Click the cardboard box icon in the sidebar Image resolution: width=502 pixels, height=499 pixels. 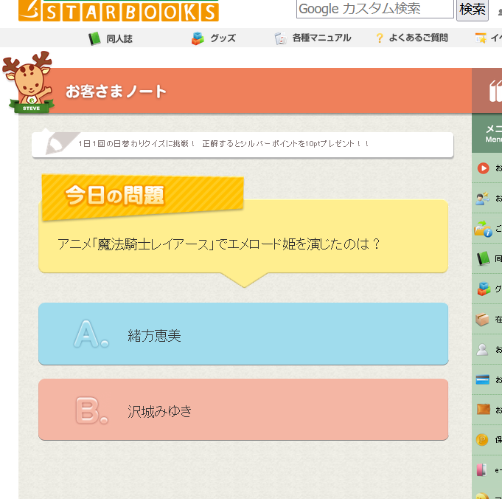[482, 319]
